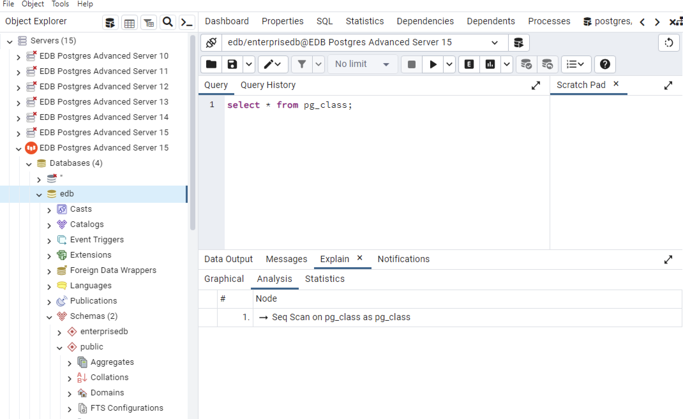683x419 pixels.
Task: Click Stop square button in toolbar
Action: pos(412,64)
